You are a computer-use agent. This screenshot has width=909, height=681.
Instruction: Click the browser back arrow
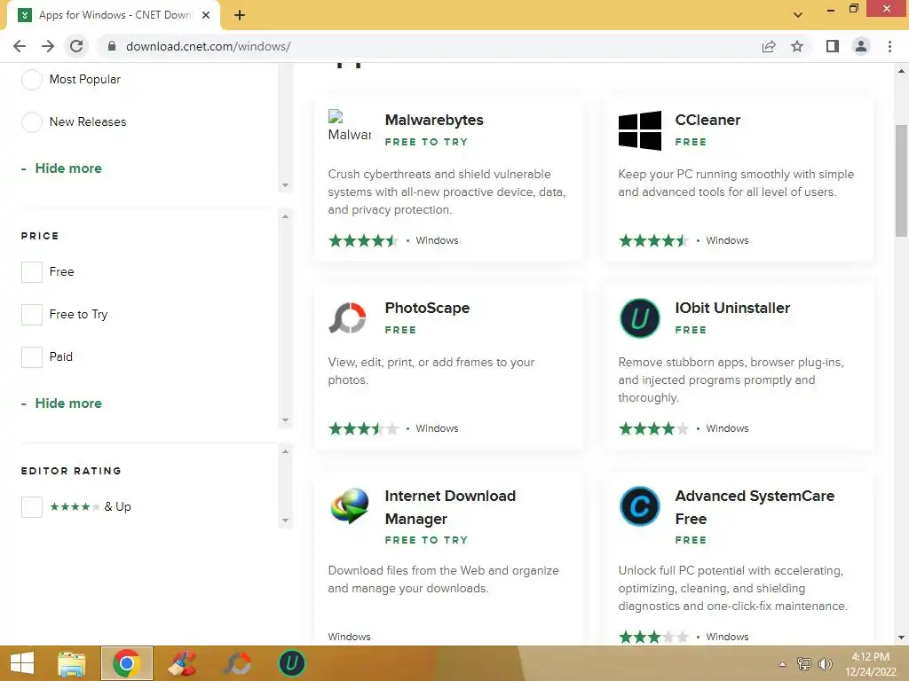coord(20,46)
